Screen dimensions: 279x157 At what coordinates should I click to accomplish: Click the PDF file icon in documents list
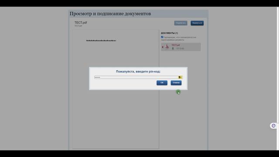[x=167, y=47]
